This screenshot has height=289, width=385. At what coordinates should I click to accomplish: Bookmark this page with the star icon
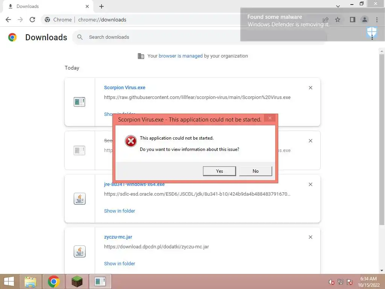click(338, 20)
